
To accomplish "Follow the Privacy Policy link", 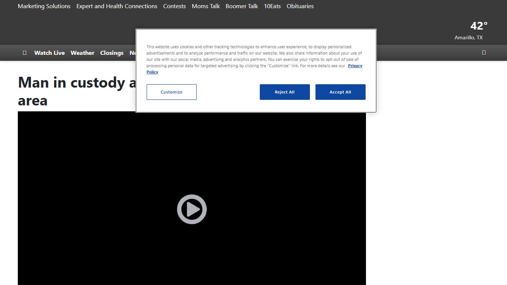I will click(x=355, y=66).
